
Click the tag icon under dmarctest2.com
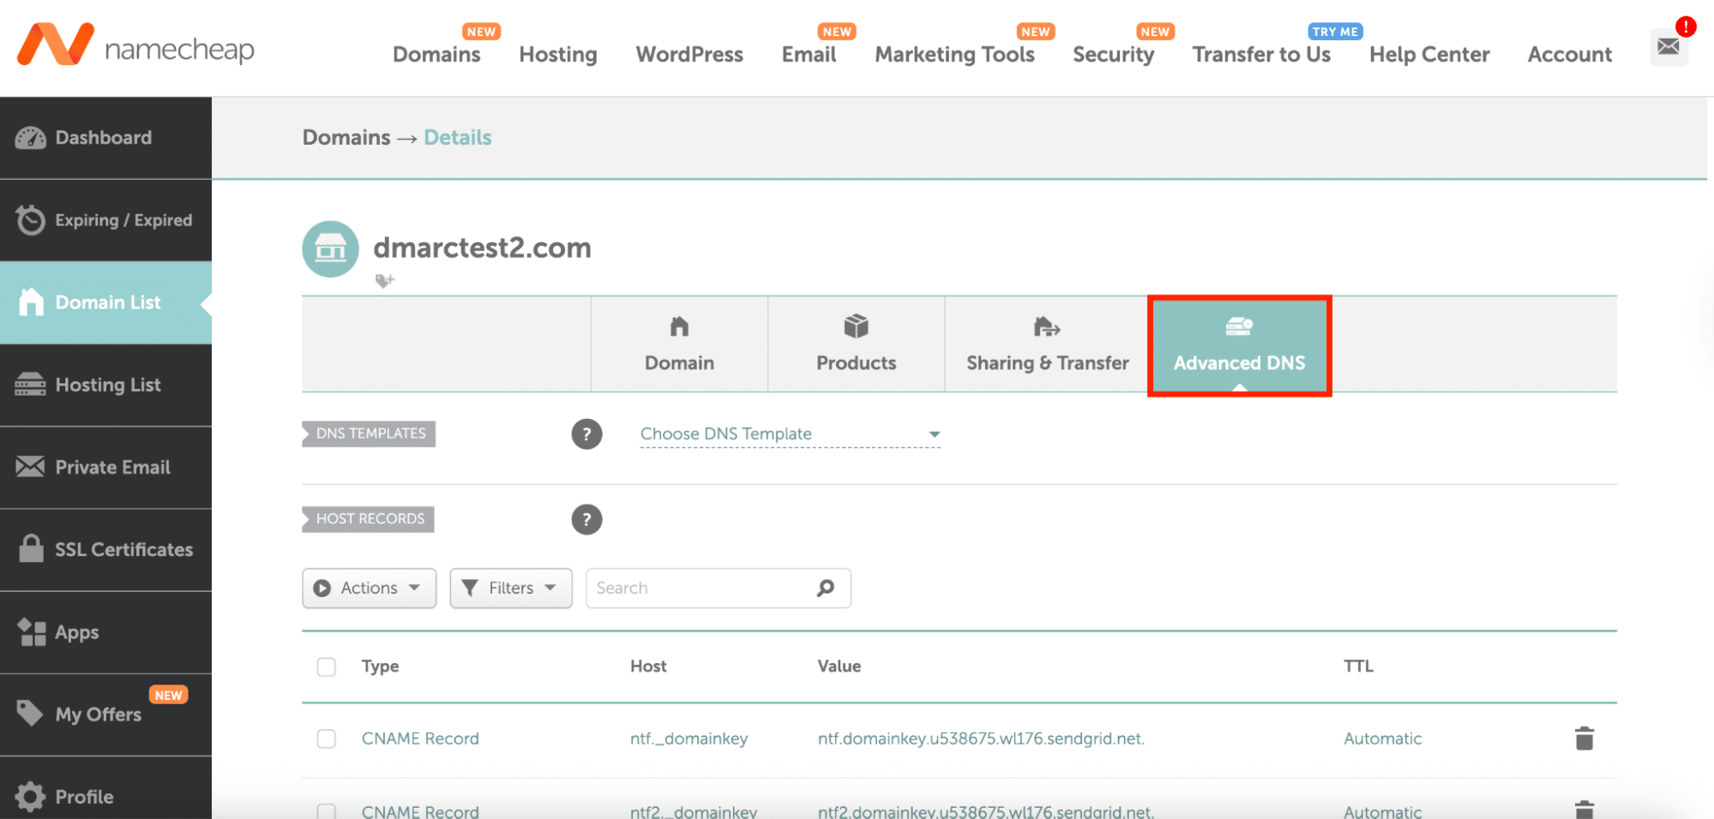384,281
